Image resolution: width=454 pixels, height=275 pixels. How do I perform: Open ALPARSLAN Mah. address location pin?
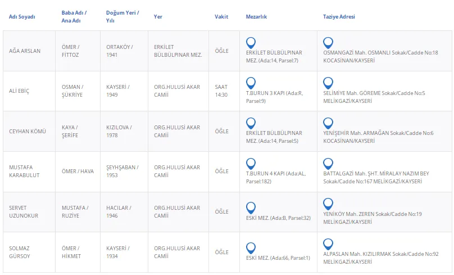pyautogui.click(x=328, y=244)
